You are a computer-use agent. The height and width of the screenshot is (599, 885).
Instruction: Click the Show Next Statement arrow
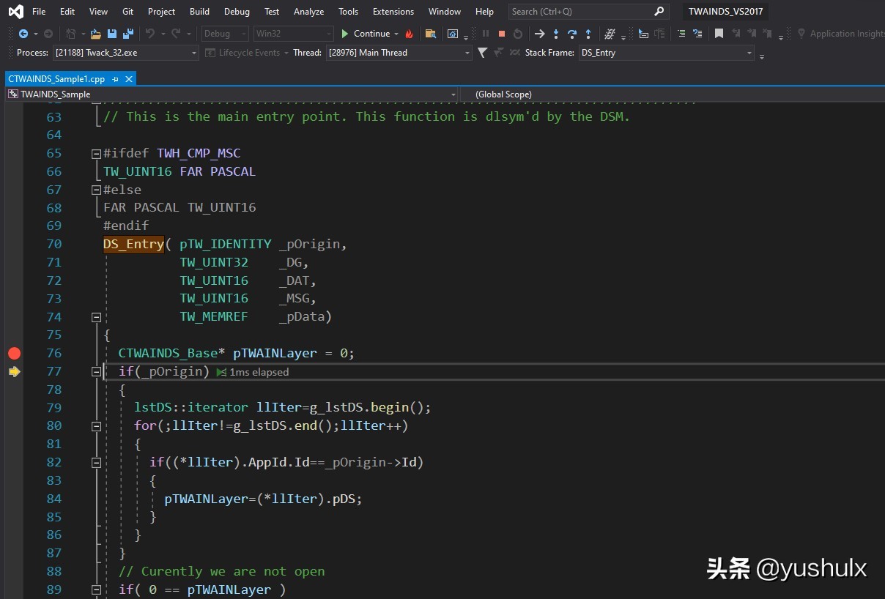540,34
